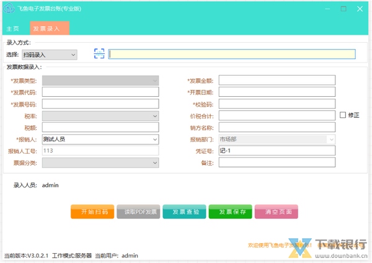Click the 税额 input field
Image resolution: width=372 pixels, height=263 pixels.
(x=100, y=127)
